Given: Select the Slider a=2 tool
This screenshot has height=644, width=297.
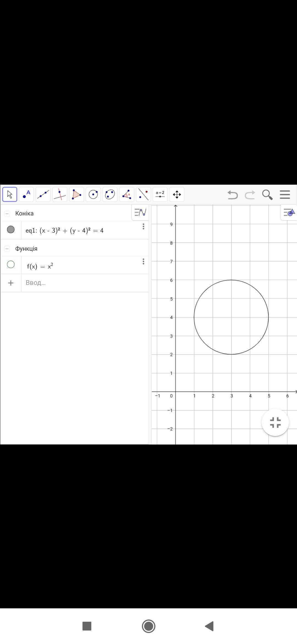Looking at the screenshot, I should click(160, 195).
